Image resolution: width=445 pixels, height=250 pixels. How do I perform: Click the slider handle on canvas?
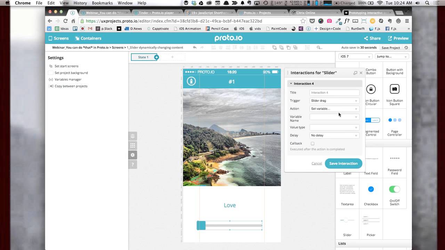(x=201, y=225)
